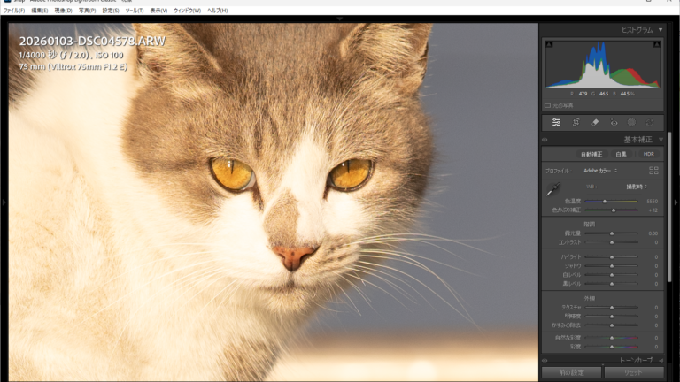This screenshot has height=382, width=680.
Task: Select the Crop overlay tool
Action: 576,122
